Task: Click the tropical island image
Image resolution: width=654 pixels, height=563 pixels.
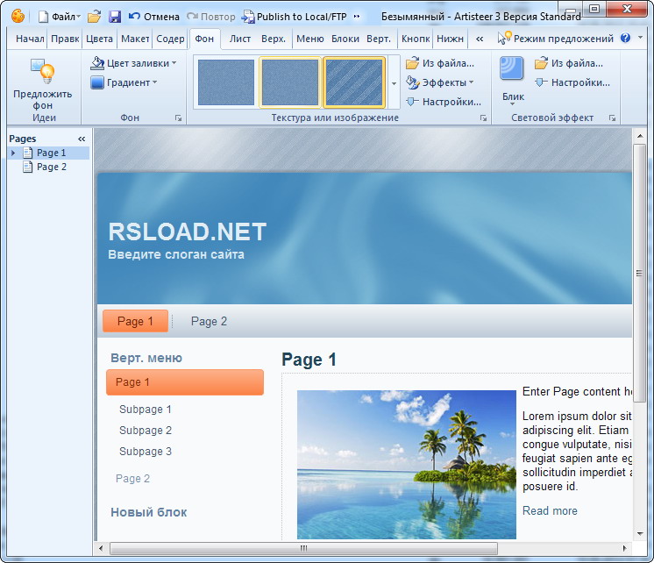Action: tap(406, 465)
